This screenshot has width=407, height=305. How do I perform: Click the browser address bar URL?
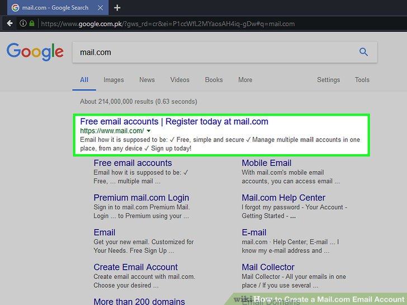click(x=168, y=24)
